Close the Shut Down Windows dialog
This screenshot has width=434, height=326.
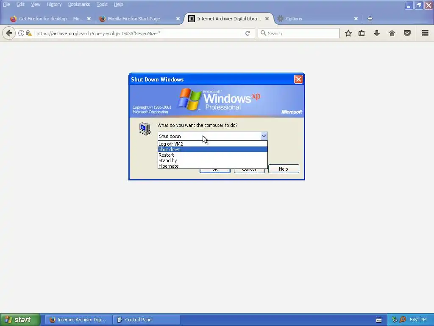pyautogui.click(x=298, y=79)
